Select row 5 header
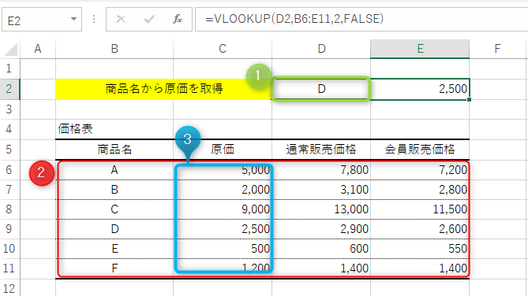This screenshot has height=296, width=528. 9,150
